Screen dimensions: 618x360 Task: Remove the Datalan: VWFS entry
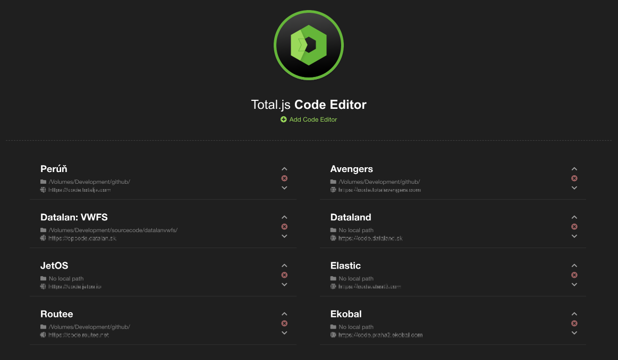(x=284, y=227)
